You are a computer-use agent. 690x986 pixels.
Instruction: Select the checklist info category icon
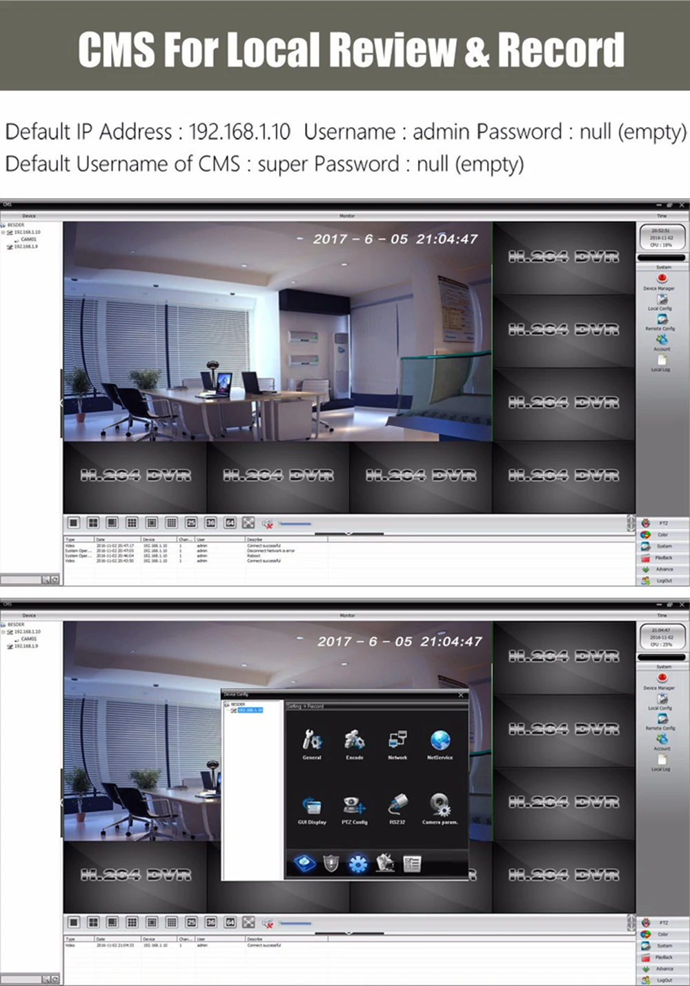[x=412, y=863]
